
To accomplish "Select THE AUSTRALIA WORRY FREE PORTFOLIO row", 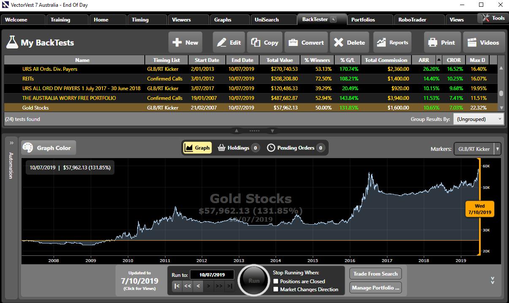I will pyautogui.click(x=251, y=98).
